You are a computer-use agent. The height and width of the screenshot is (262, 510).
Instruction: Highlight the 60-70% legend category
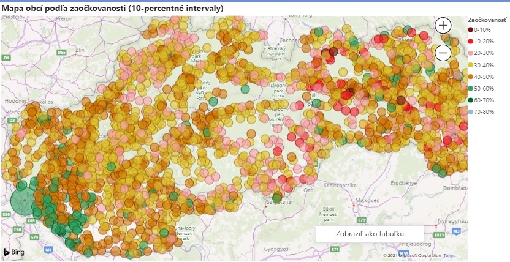[x=484, y=100]
